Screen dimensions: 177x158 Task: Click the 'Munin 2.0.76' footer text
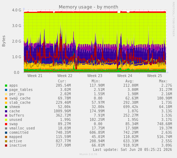[x=88, y=154]
